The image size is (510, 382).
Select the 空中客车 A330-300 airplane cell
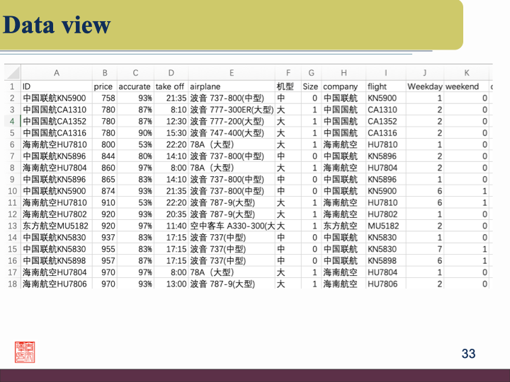(232, 226)
